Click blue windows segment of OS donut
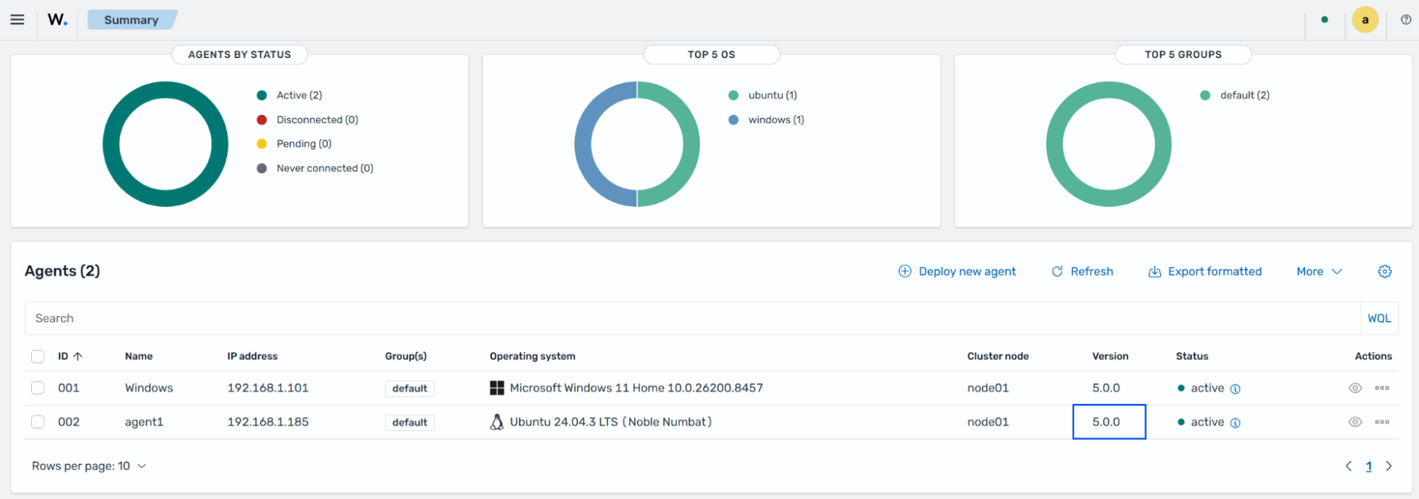 tap(584, 144)
